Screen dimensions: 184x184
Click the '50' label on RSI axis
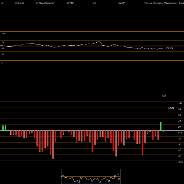tap(3, 48)
